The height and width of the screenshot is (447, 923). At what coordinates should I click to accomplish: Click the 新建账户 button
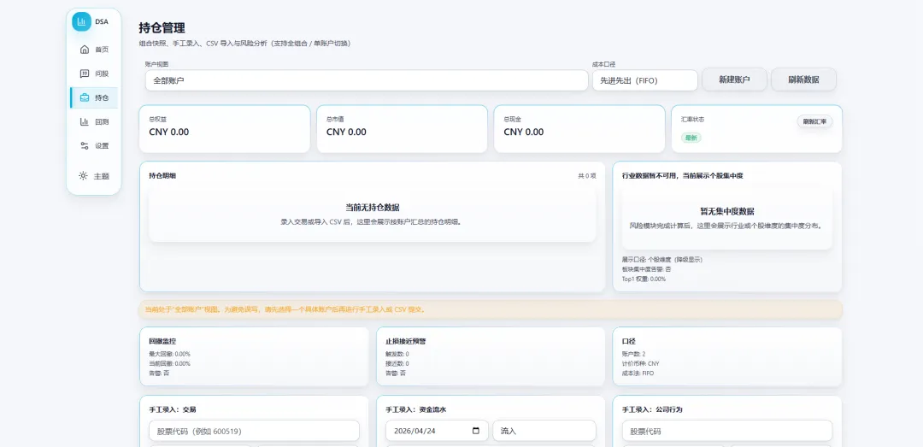(734, 79)
